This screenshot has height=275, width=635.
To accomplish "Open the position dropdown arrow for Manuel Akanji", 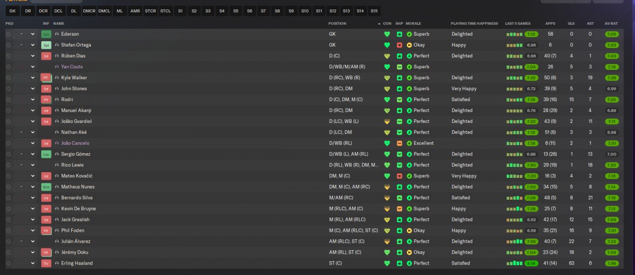I will coord(33,110).
